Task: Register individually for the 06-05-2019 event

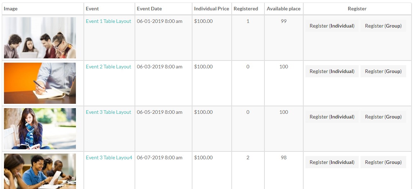Action: [332, 117]
